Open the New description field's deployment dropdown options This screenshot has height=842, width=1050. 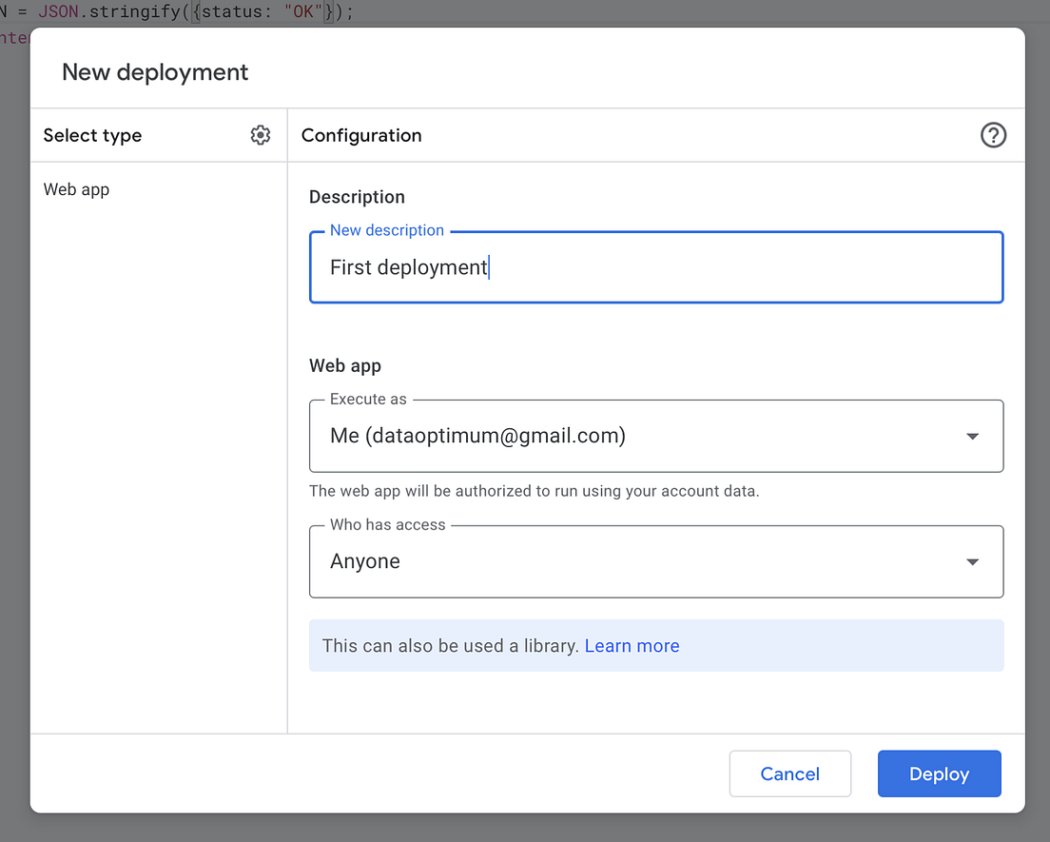[x=656, y=267]
